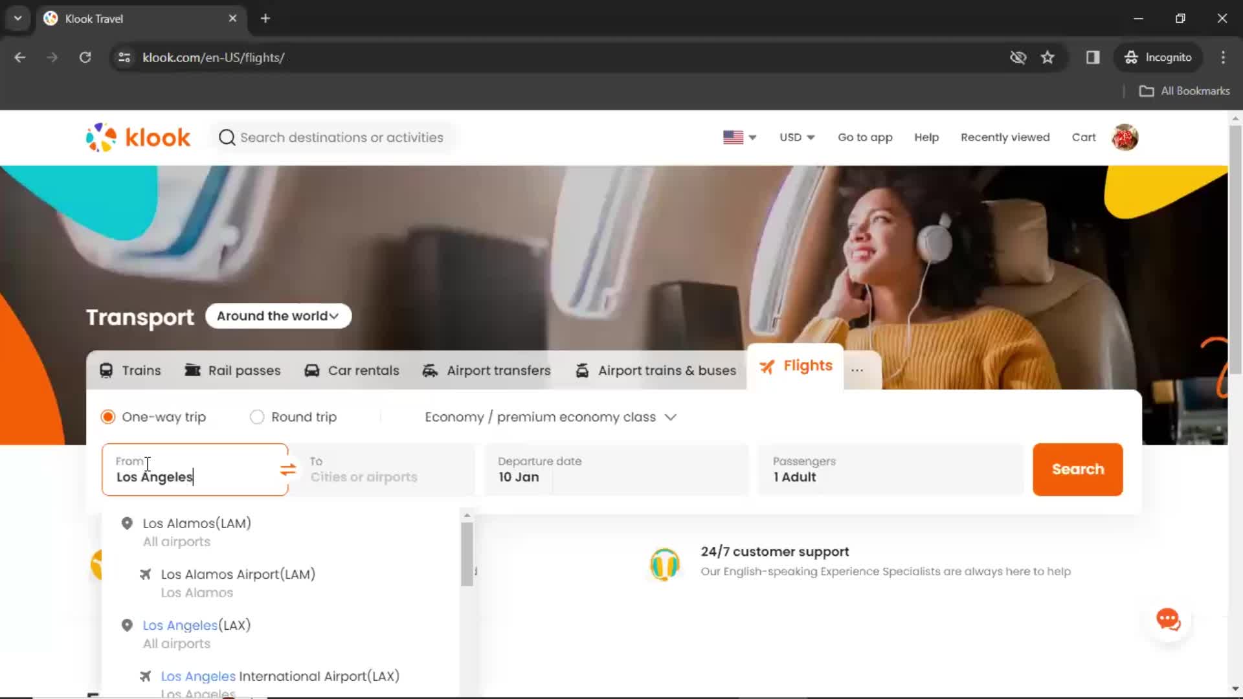Viewport: 1243px width, 699px height.
Task: Click the Go to app link
Action: click(x=865, y=137)
